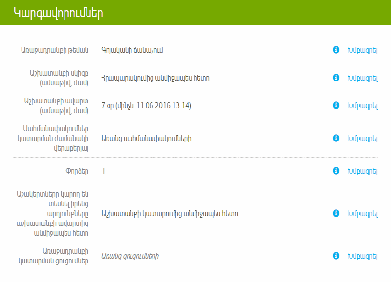The image size is (391, 282).
Task: Click Խմբագրել for Աշխատանքի սկիզբ row
Action: pos(362,78)
